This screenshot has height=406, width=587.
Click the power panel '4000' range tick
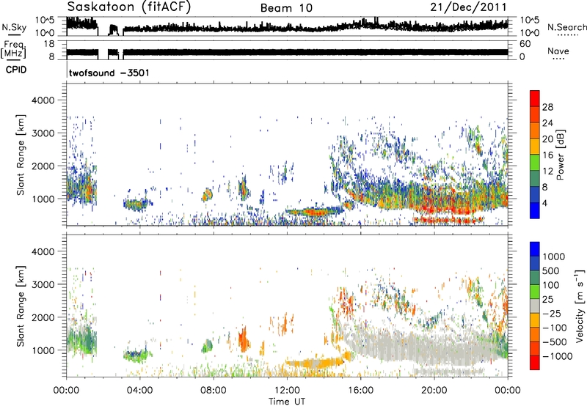(43, 100)
